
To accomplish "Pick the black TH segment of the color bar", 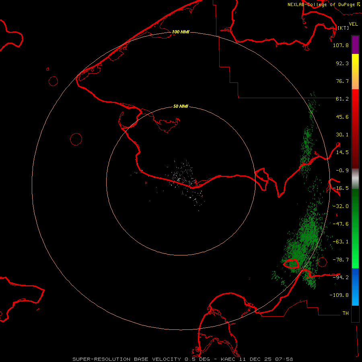I will tap(355, 313).
